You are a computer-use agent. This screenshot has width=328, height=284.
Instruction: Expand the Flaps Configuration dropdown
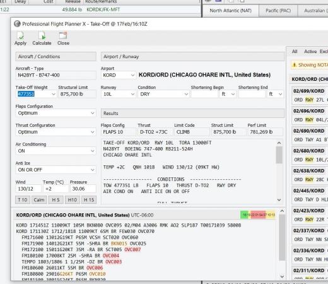pos(56,113)
